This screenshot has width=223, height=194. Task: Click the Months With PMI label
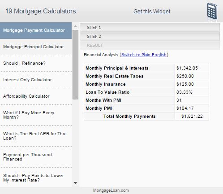pyautogui.click(x=103, y=100)
